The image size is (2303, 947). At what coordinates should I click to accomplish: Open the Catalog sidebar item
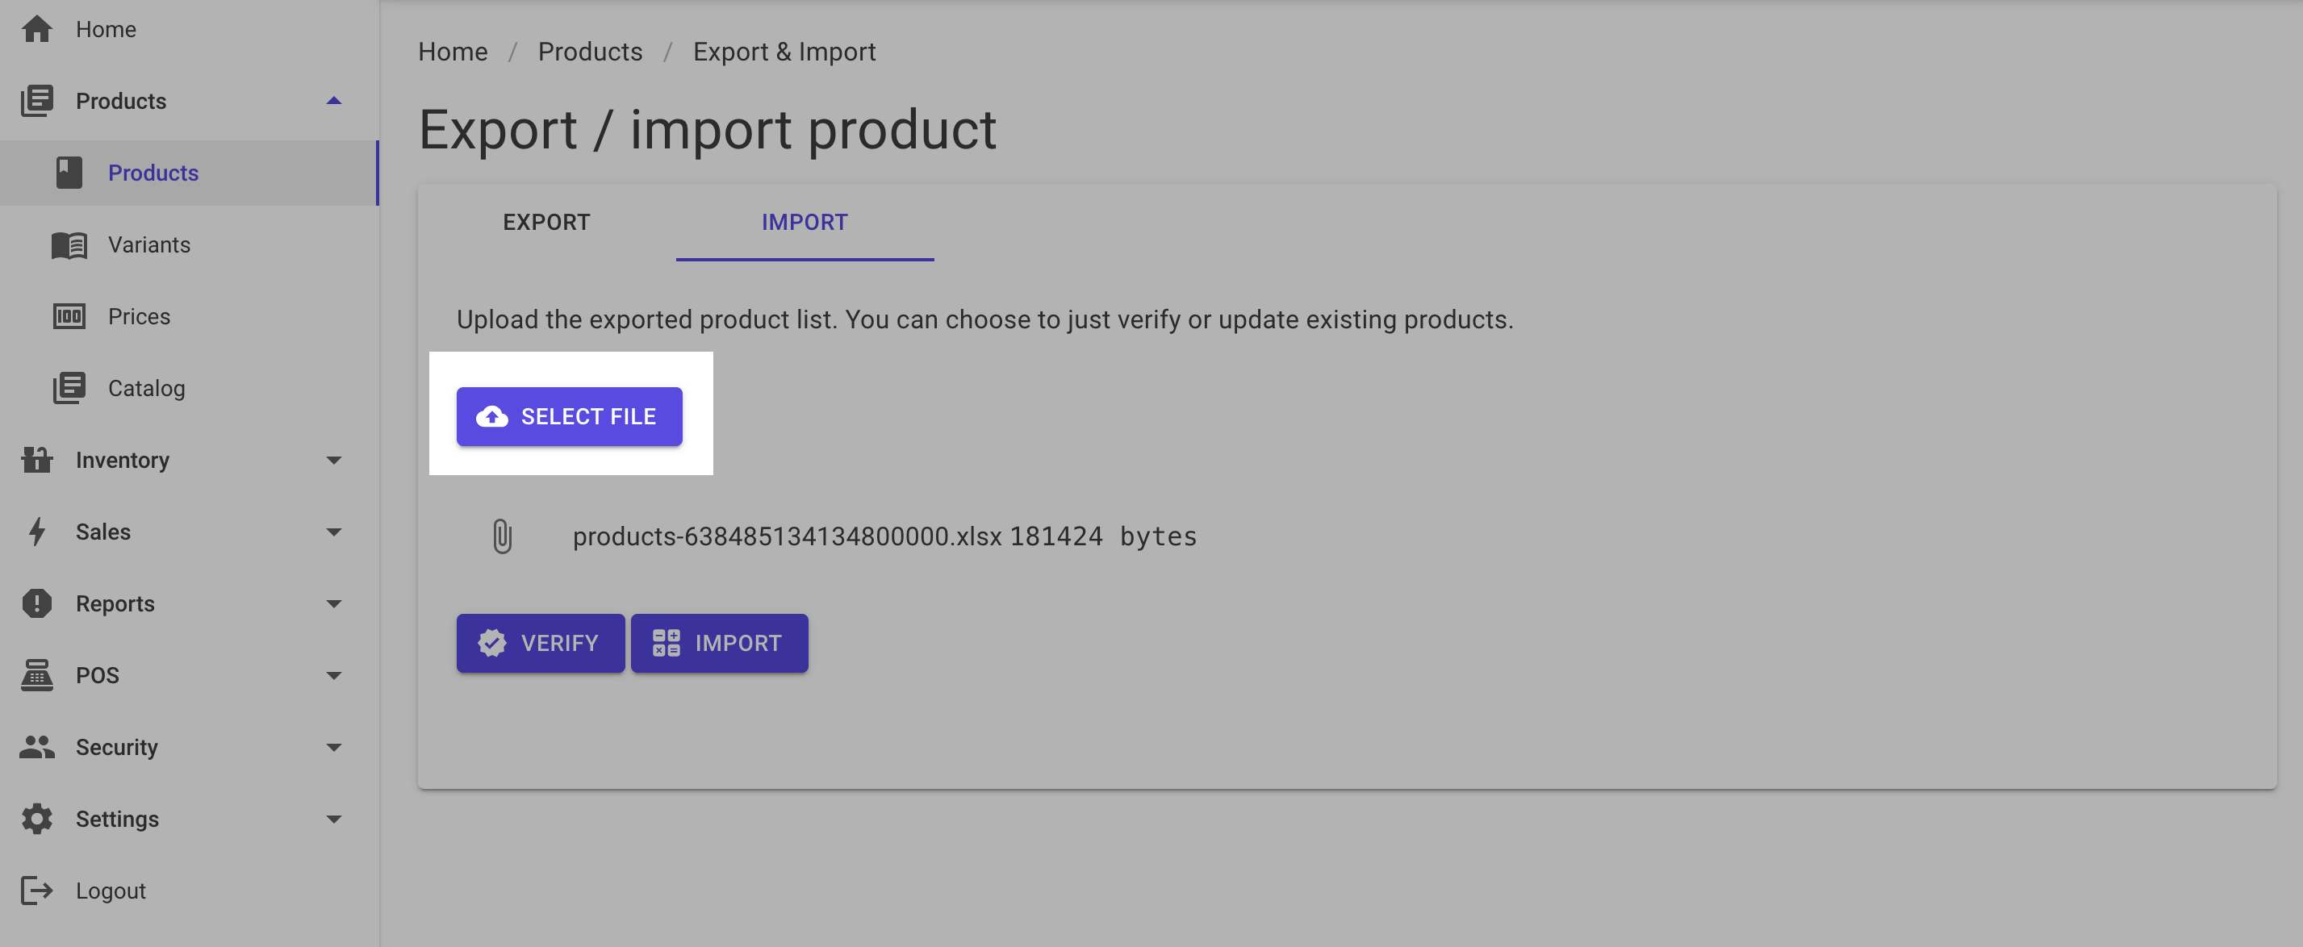coord(190,388)
